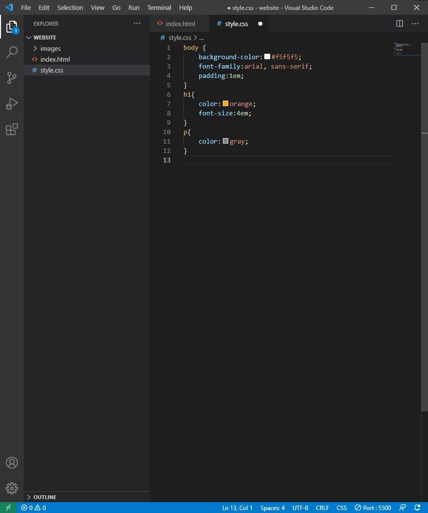Change indentation via Spaces: 4 indicator
428x513 pixels.
272,508
